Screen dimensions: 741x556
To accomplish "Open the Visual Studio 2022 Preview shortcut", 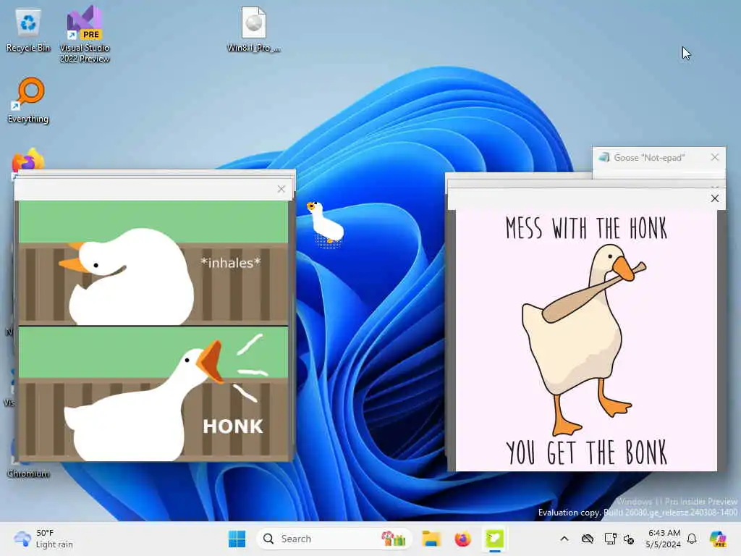I will click(x=85, y=34).
